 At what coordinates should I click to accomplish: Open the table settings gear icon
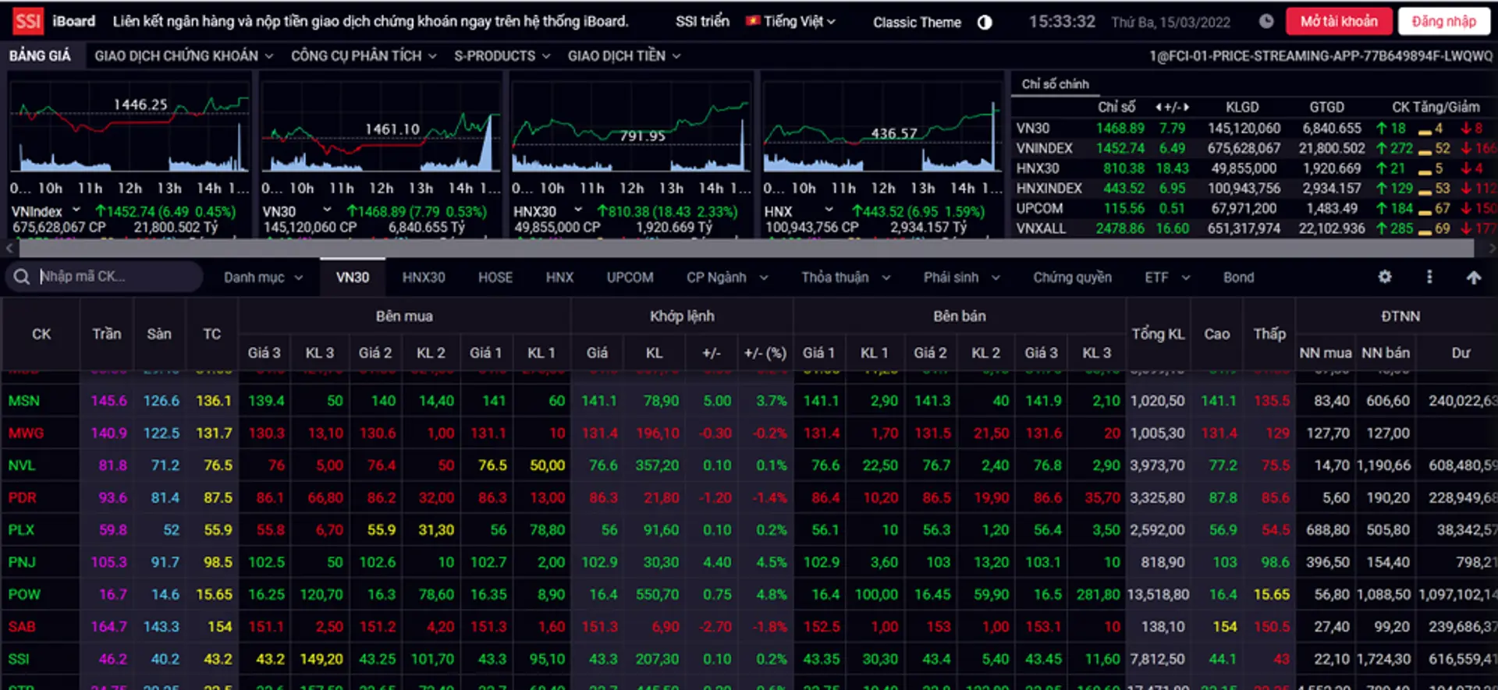tap(1385, 277)
